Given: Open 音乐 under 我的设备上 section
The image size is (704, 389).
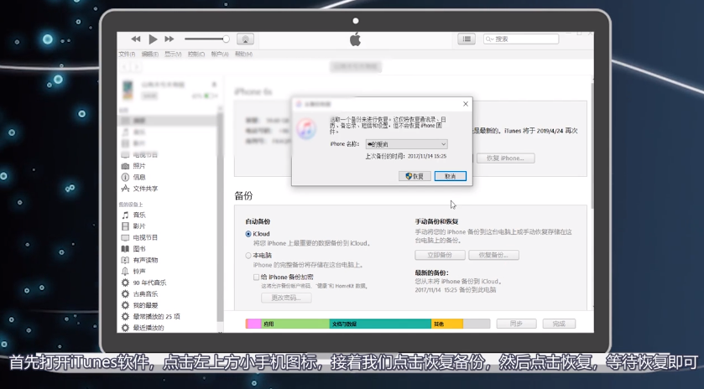Looking at the screenshot, I should tap(138, 215).
